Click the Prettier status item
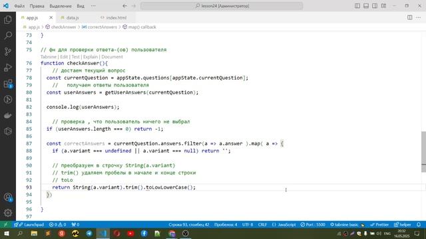 point(379,224)
